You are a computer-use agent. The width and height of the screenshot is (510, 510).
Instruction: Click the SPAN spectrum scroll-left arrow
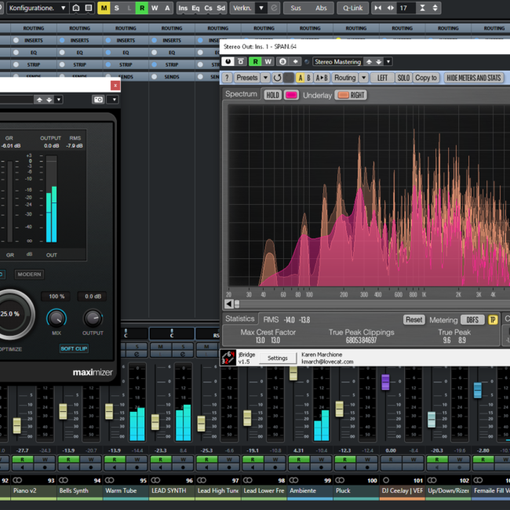[228, 304]
